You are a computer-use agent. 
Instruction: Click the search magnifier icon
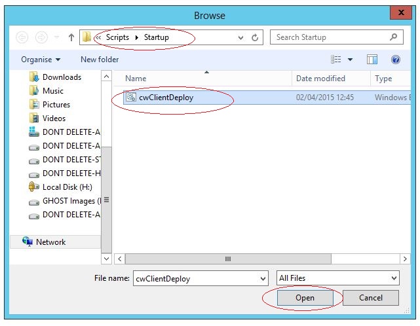tap(393, 37)
